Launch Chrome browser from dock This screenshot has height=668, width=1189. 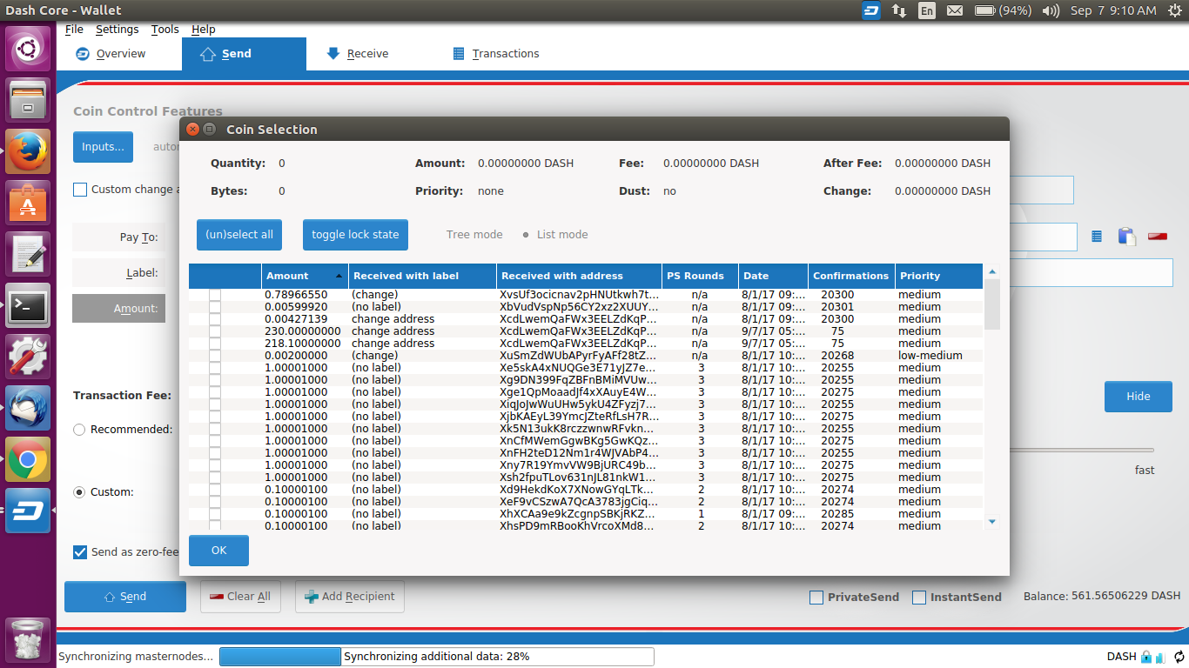click(28, 459)
